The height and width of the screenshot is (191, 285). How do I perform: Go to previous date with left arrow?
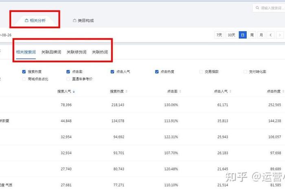[271, 35]
